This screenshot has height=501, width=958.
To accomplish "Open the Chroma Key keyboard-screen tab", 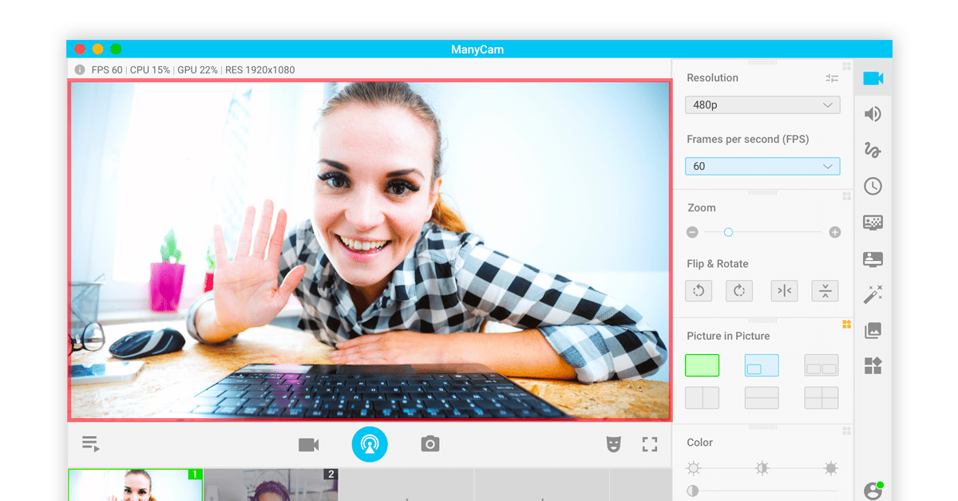I will coord(873,223).
